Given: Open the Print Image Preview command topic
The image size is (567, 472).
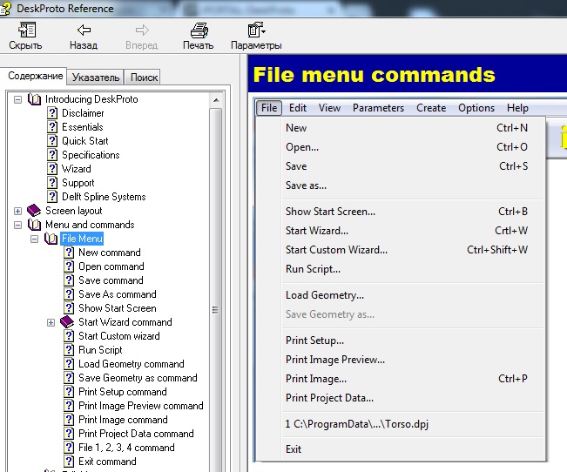Looking at the screenshot, I should click(141, 406).
